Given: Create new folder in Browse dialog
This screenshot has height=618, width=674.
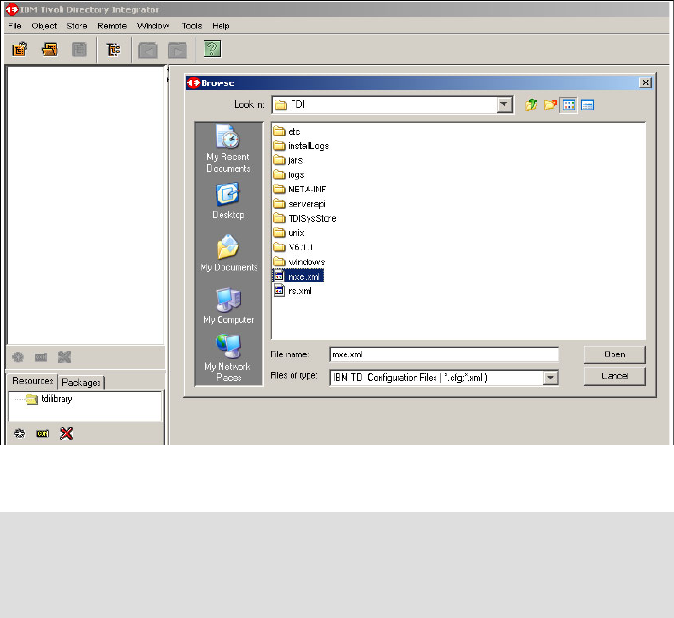Looking at the screenshot, I should coord(550,104).
